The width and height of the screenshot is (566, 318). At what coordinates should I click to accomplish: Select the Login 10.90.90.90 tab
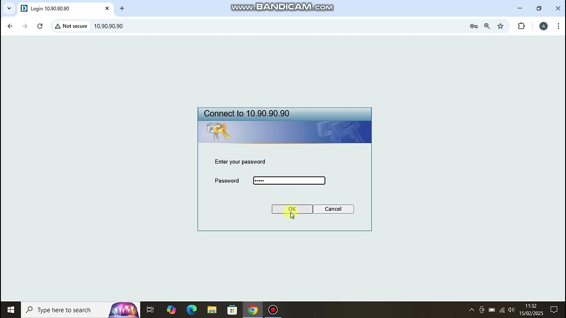[x=65, y=8]
